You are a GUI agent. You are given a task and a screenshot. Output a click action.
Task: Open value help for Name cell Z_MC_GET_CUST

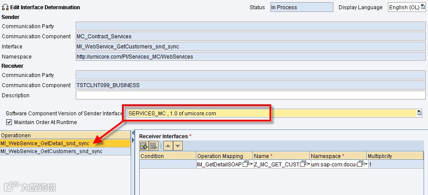click(303, 164)
